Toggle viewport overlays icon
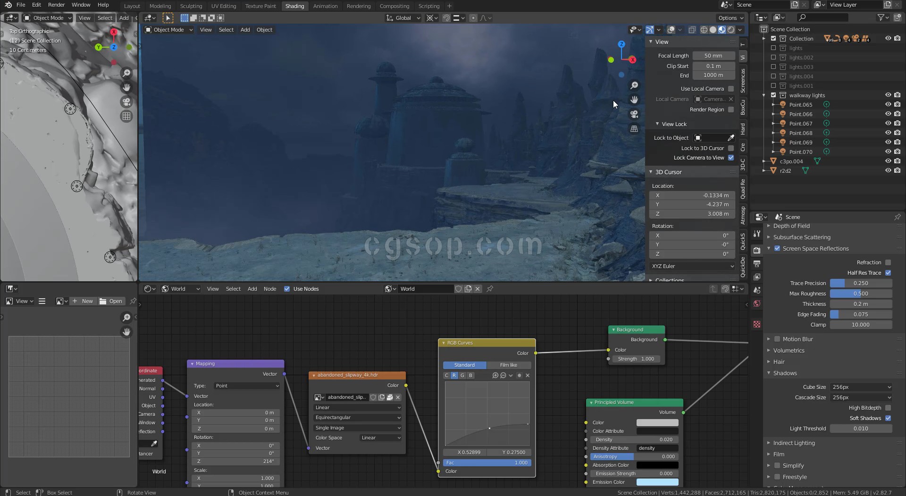Viewport: 906px width, 496px height. [x=671, y=30]
